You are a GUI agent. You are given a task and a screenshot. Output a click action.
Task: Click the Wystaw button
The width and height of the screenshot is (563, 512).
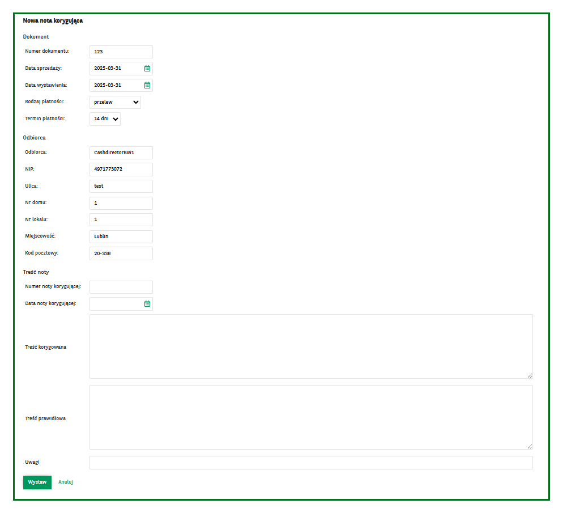(37, 482)
